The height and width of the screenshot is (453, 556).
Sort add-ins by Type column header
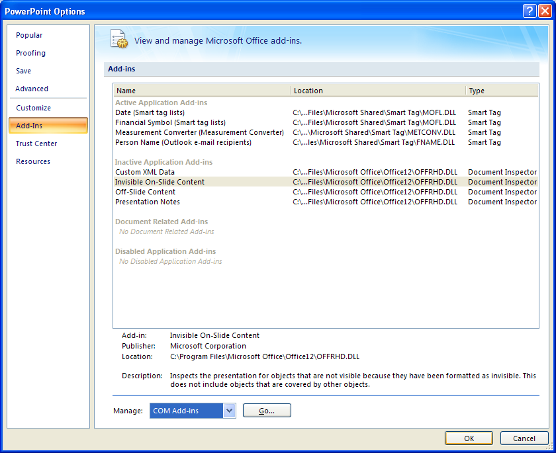click(x=502, y=91)
